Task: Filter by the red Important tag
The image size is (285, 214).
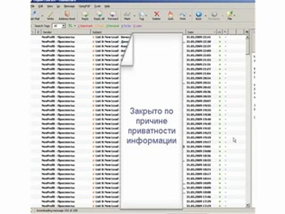Action: tap(85, 26)
